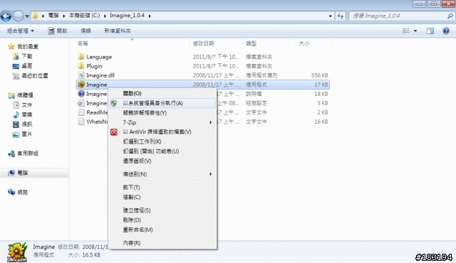Screen dimensions: 456x263
Task: Select the Imagine configuration settings file icon
Action: [x=81, y=103]
